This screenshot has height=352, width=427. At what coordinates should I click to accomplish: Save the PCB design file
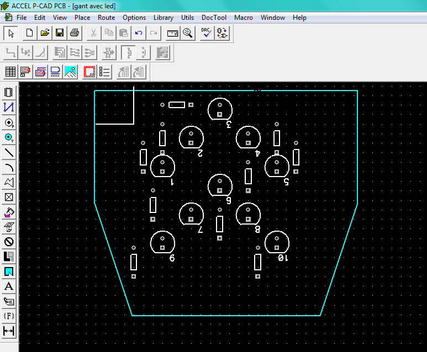click(x=60, y=33)
